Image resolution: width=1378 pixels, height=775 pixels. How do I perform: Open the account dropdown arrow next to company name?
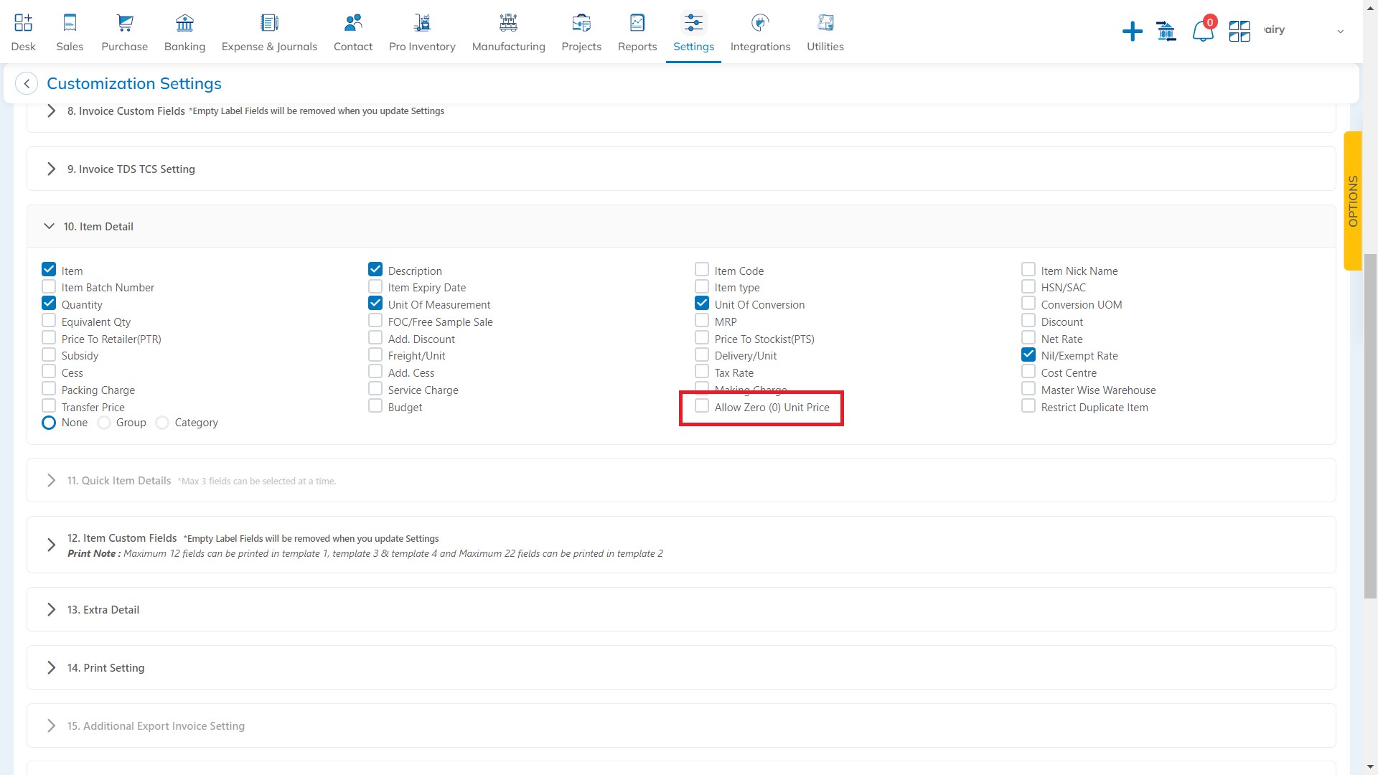(1340, 32)
